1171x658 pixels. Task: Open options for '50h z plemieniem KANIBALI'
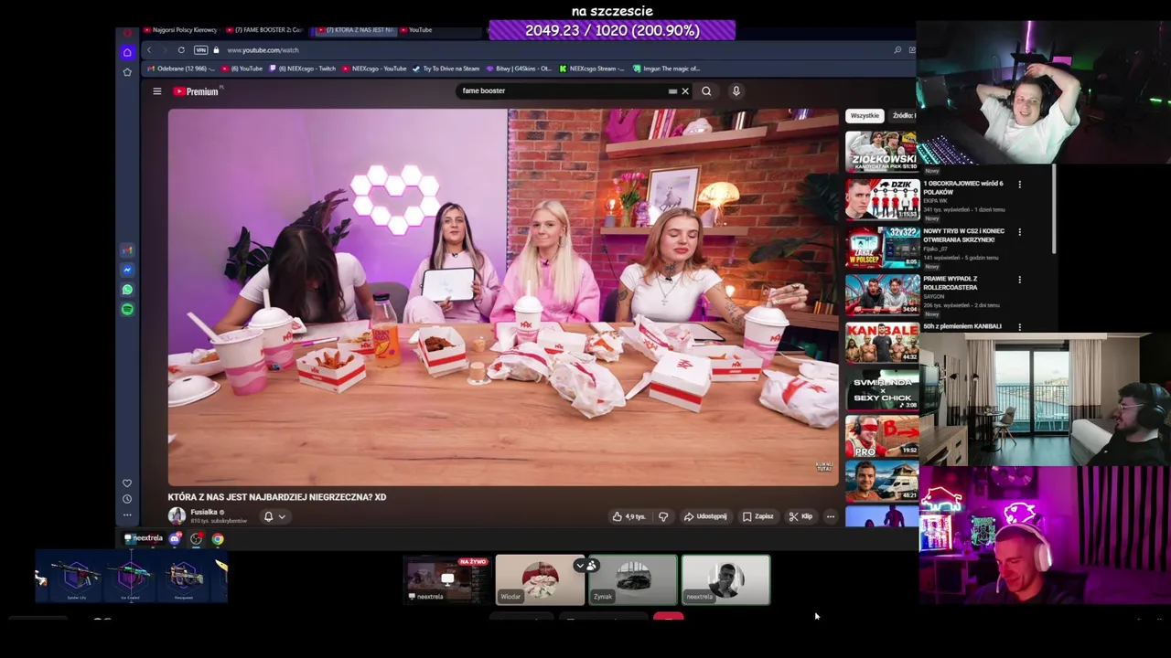tap(1020, 327)
